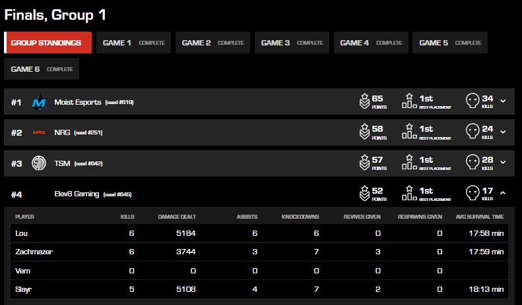Screen dimensions: 522x305
Task: Click the 65 points value for Moist Esports
Action: (x=377, y=99)
